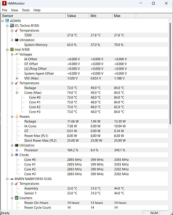Image resolution: width=173 pixels, height=215 pixels.
Task: Open the File menu
Action: point(5,10)
